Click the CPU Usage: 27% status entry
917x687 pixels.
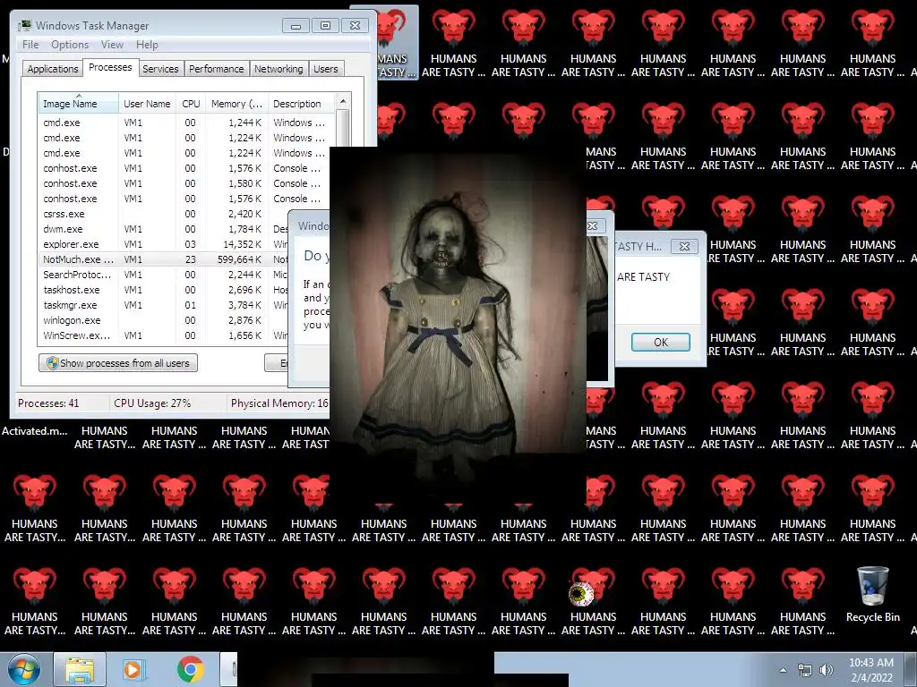click(x=152, y=403)
